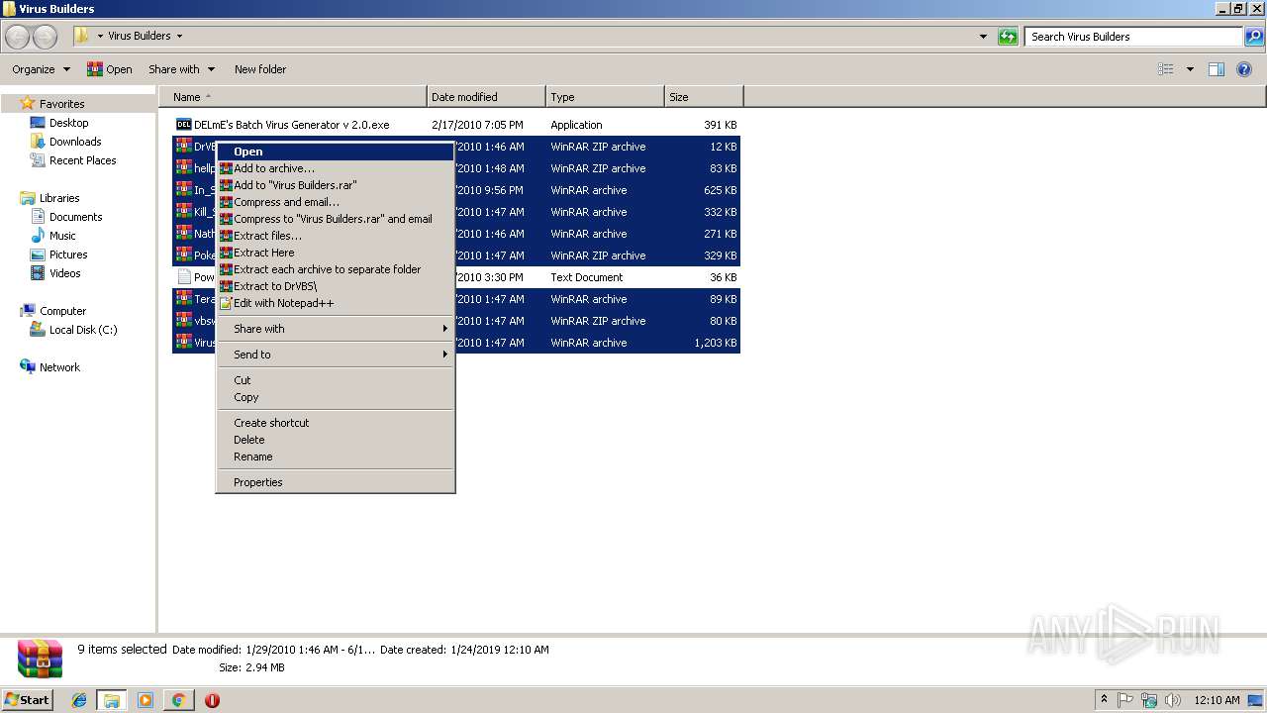The width and height of the screenshot is (1267, 713).
Task: Select 'Extract to DrVBS\' entry
Action: point(336,286)
